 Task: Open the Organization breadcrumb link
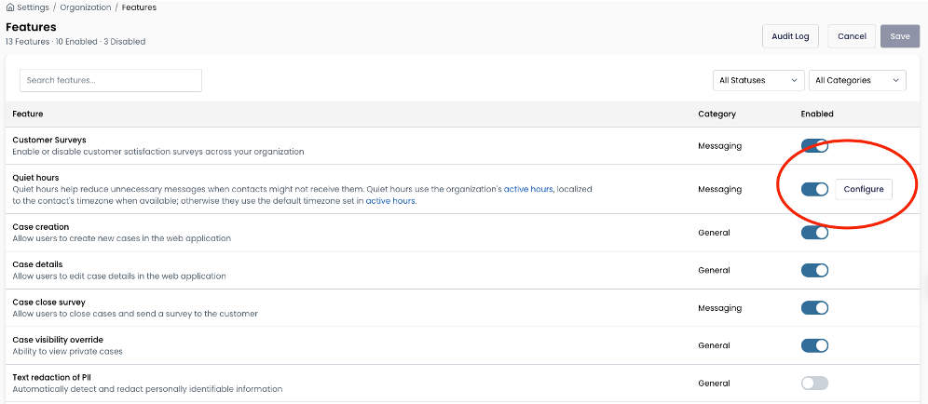[85, 7]
